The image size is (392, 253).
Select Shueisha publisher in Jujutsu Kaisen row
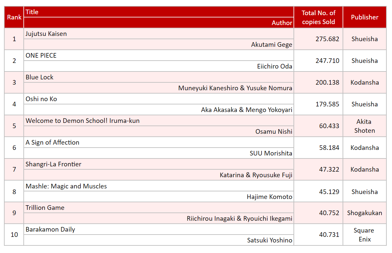tap(365, 39)
